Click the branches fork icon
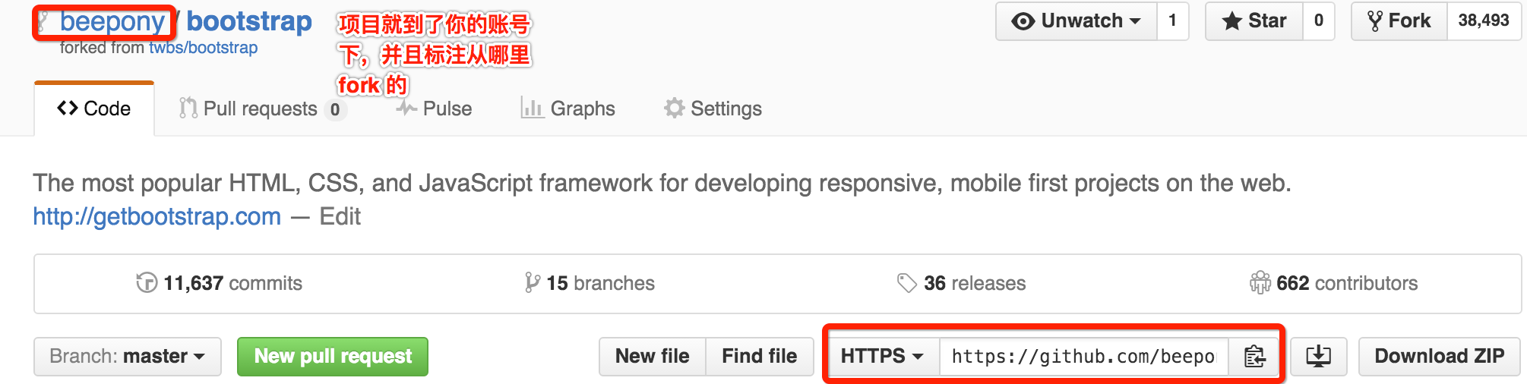The height and width of the screenshot is (384, 1527). [x=532, y=283]
